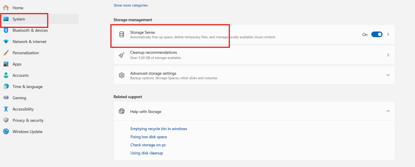Click the Advanced storage settings gear icon

[x=122, y=75]
